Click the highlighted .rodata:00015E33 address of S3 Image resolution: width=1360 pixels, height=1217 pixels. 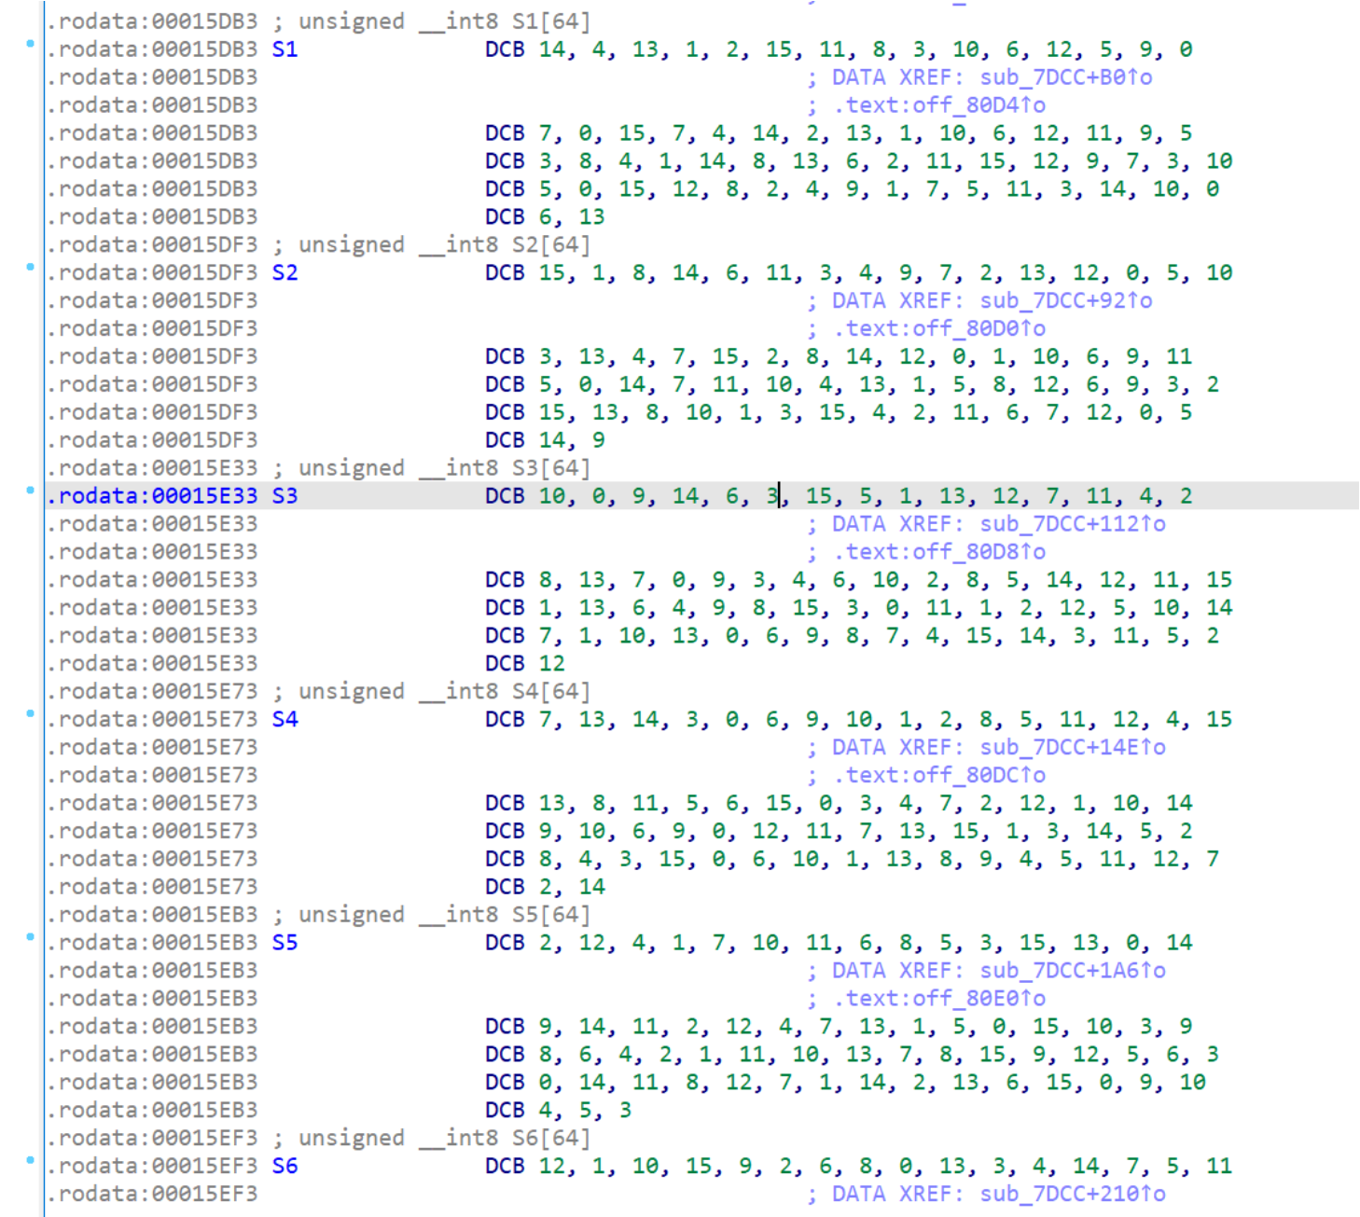point(157,496)
